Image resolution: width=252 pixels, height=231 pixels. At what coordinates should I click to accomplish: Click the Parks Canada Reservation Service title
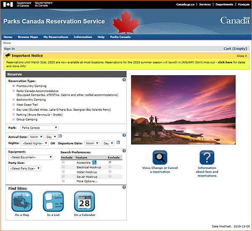pos(54,21)
